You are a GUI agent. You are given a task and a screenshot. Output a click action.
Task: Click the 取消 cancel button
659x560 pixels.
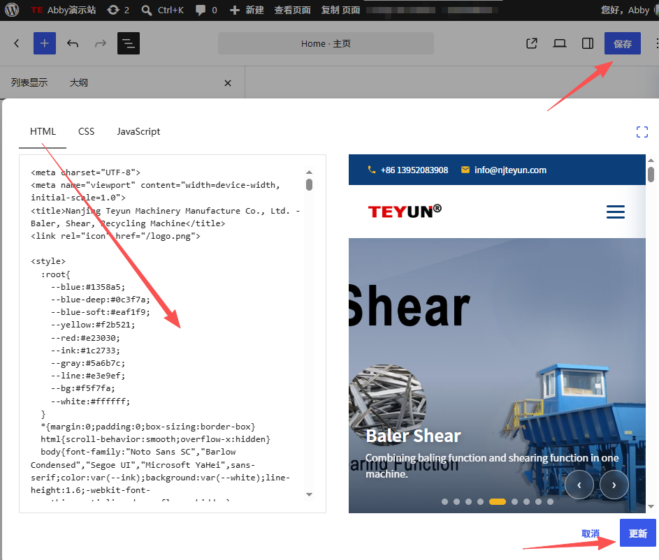coord(590,533)
